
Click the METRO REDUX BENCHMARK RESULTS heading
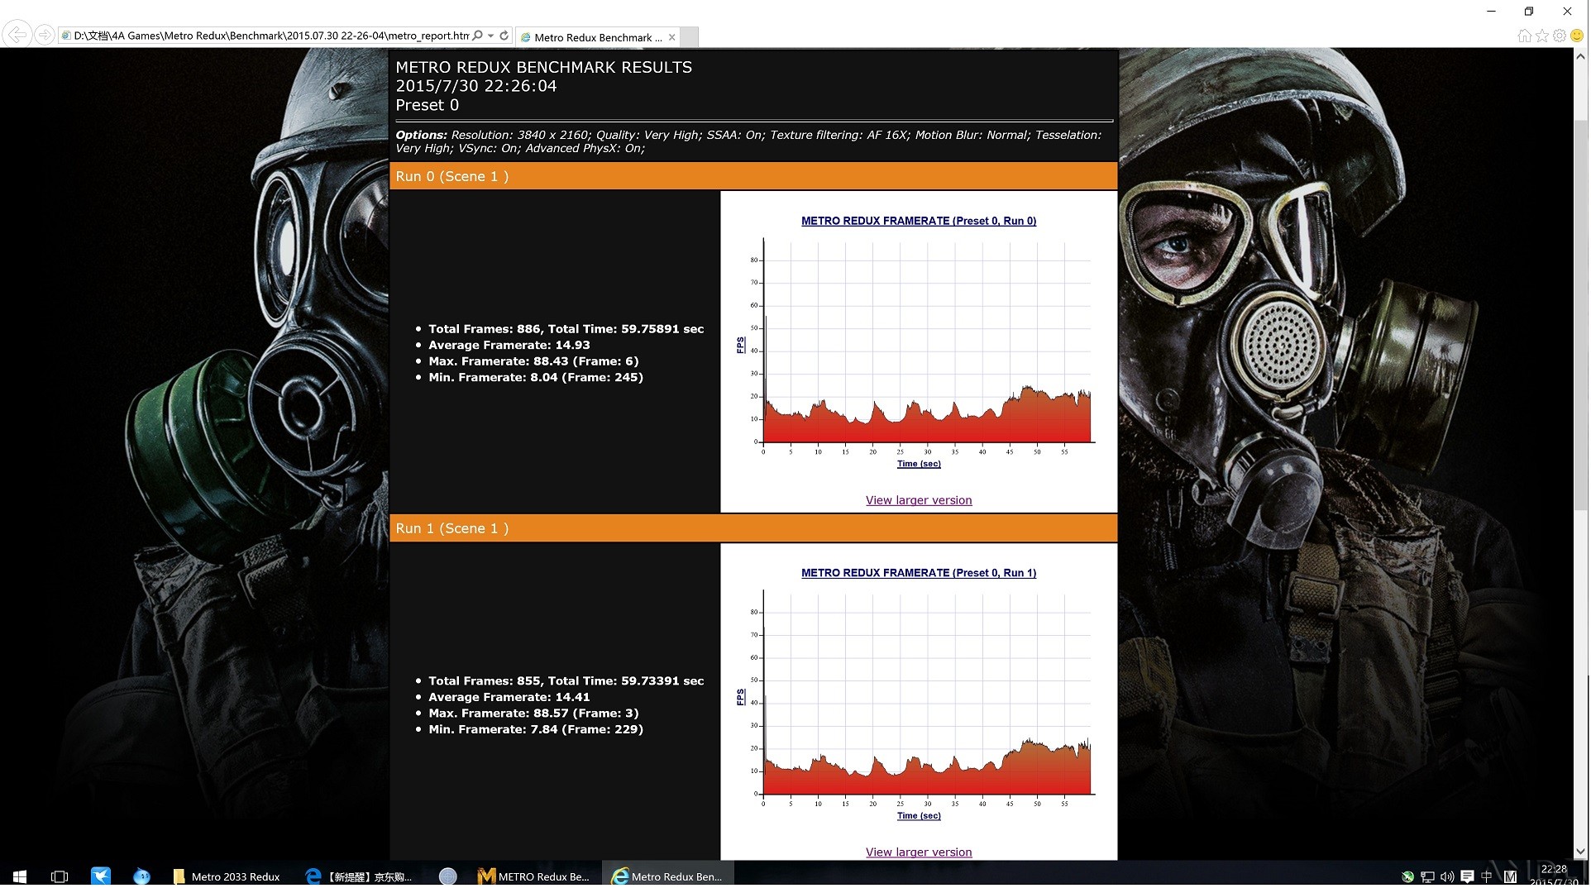click(x=544, y=68)
